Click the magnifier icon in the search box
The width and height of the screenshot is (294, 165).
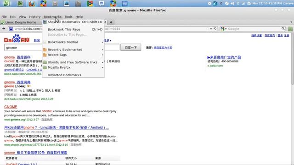283,29
